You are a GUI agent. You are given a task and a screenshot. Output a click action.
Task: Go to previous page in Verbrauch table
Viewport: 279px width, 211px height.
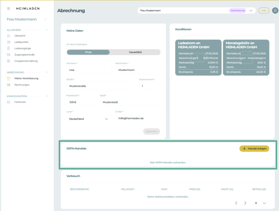tap(236, 203)
